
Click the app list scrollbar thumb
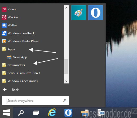pos(66,66)
